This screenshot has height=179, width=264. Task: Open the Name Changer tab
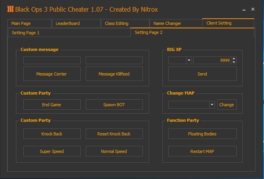tap(176, 23)
